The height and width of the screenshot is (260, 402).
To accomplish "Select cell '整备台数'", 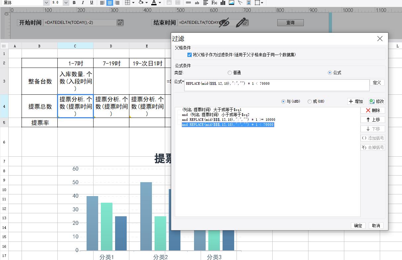I will click(39, 81).
